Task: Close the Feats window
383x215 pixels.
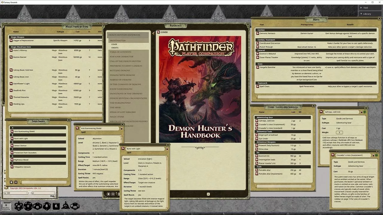Action: click(x=380, y=19)
